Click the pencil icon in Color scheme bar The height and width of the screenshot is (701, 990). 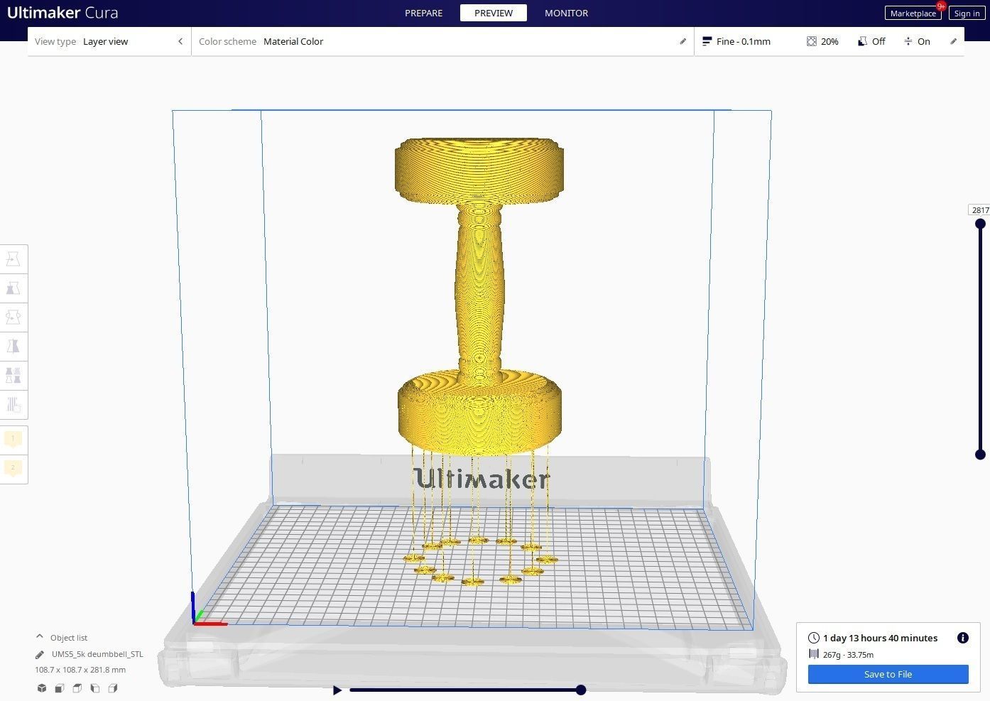[683, 41]
